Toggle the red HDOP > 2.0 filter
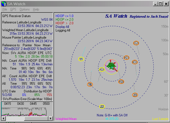The width and height of the screenshot is (170, 123). click(x=64, y=23)
